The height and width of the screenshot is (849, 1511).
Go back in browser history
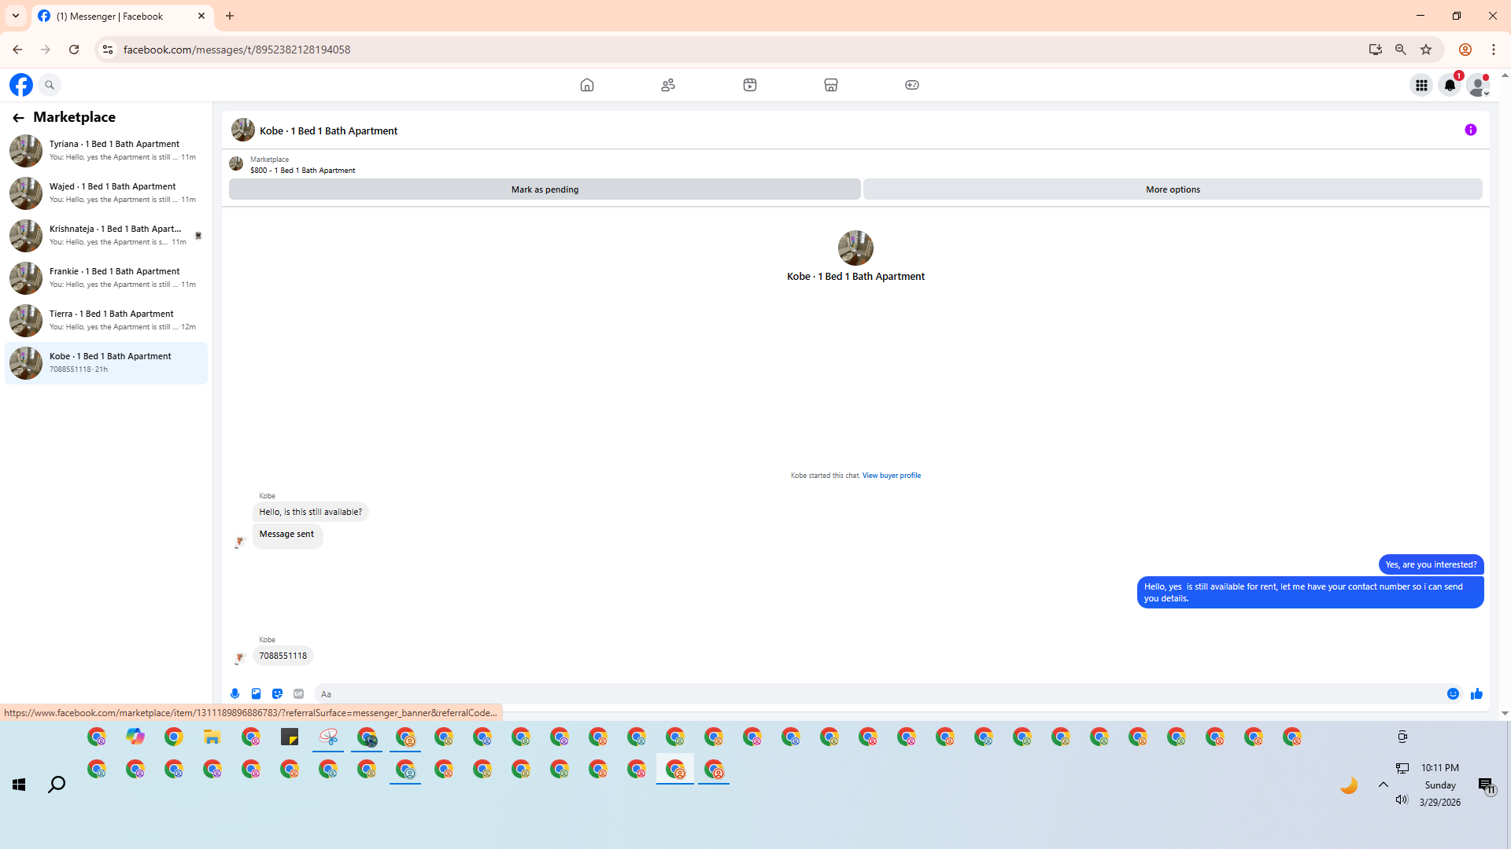point(17,50)
